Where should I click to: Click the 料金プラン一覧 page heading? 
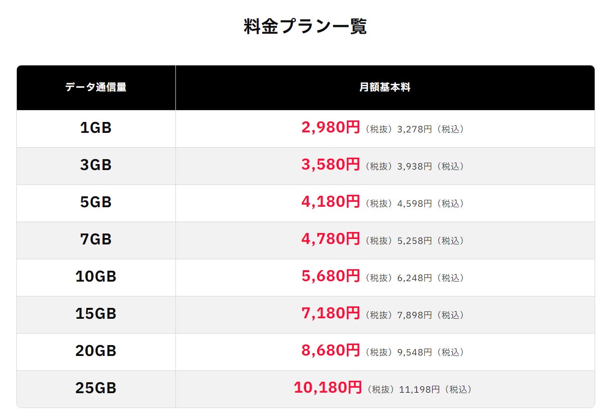305,27
